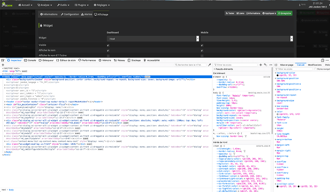Open the Débogueur devtools panel
The image size is (330, 192).
coord(46,61)
